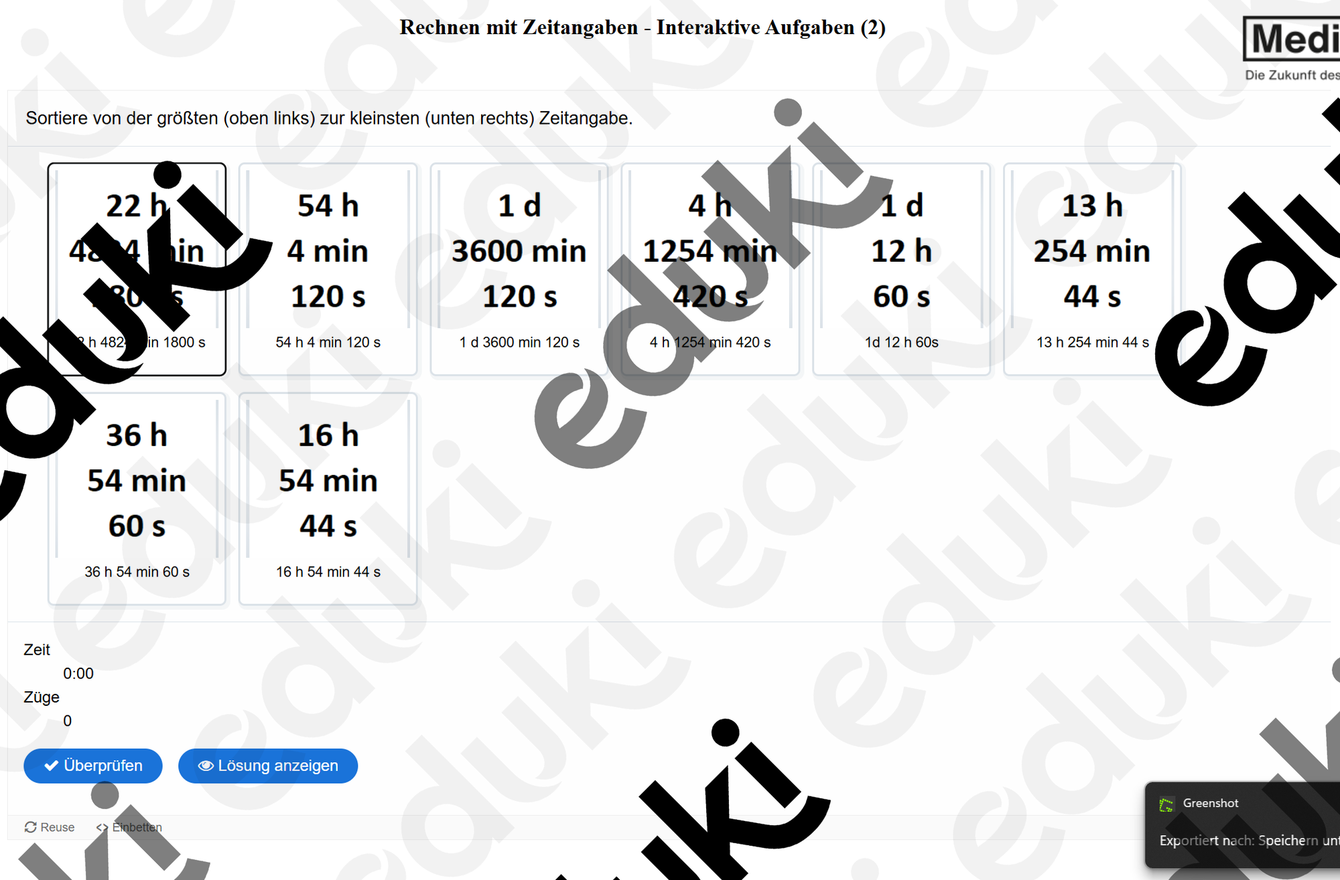The height and width of the screenshot is (880, 1340).
Task: Click the 'Sortiere von der größten' instruction text
Action: point(329,119)
